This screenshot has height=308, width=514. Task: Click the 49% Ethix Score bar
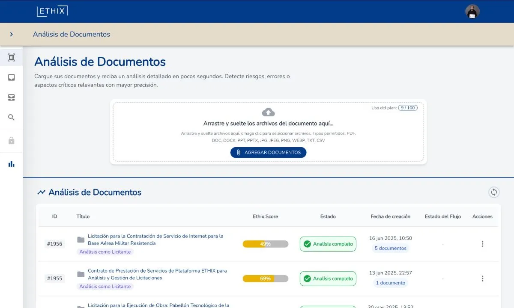(x=266, y=244)
